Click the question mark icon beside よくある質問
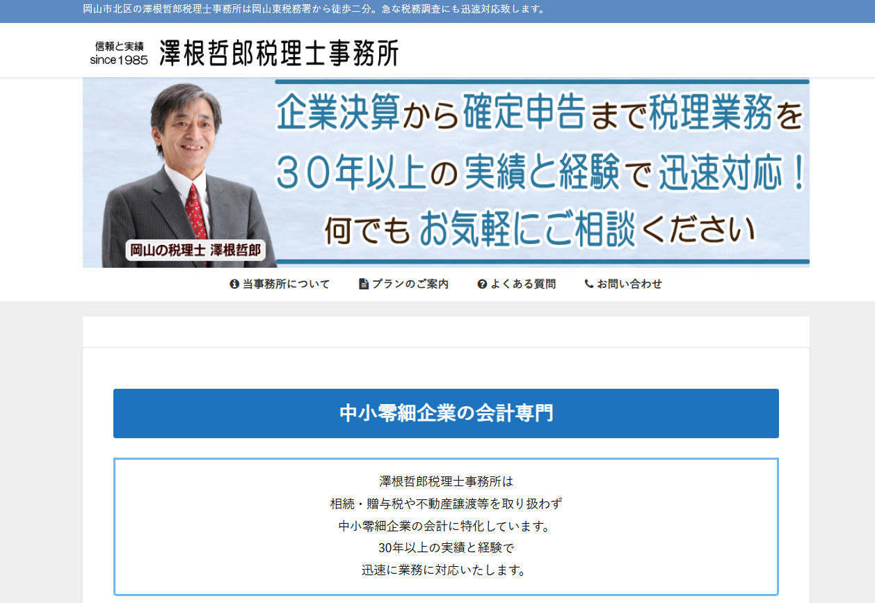Viewport: 875px width, 603px height. coord(482,284)
